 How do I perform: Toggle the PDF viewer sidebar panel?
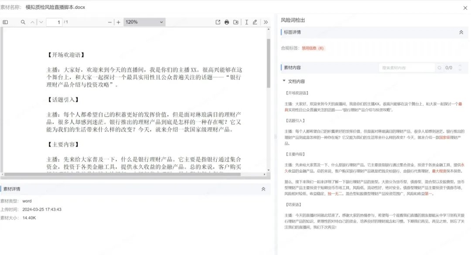[5, 22]
